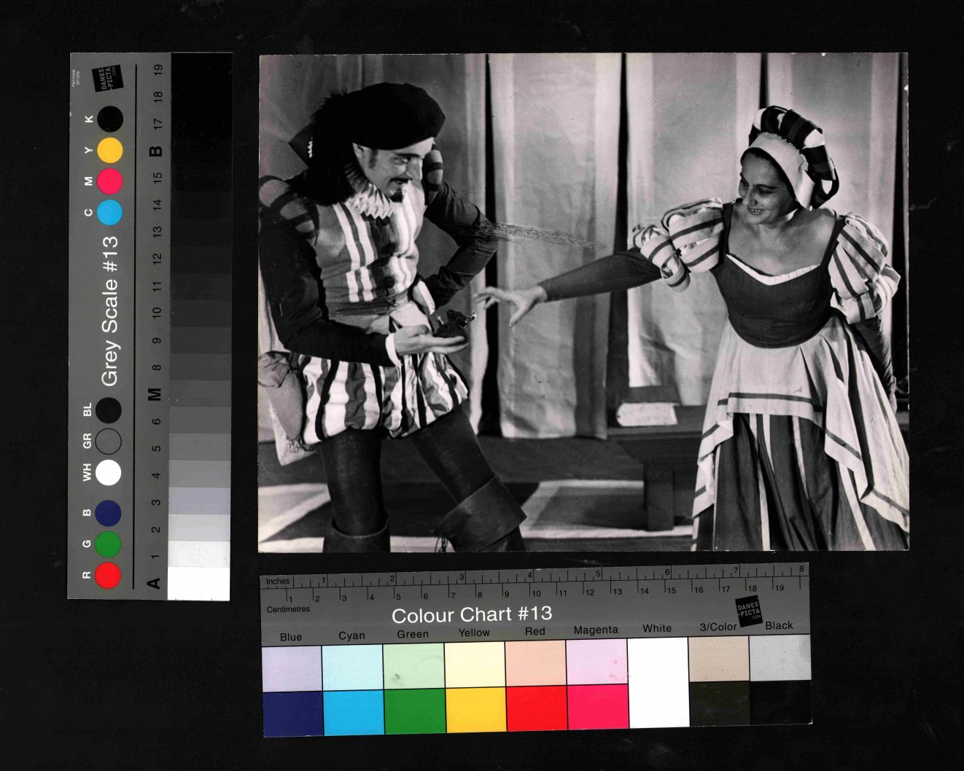Click the object held in man's hand
Image resolution: width=964 pixels, height=771 pixels.
pyautogui.click(x=452, y=324)
